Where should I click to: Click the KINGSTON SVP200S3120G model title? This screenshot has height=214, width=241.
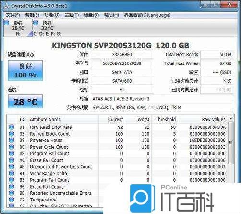coord(120,46)
